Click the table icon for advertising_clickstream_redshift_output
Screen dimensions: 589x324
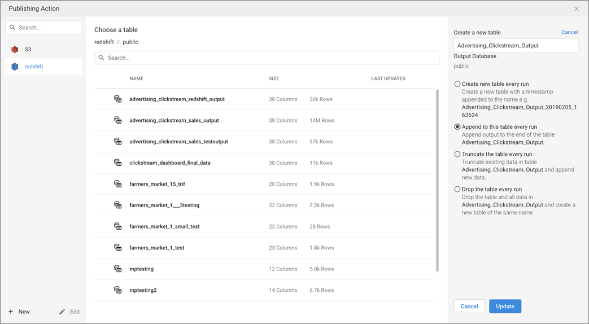click(x=118, y=99)
